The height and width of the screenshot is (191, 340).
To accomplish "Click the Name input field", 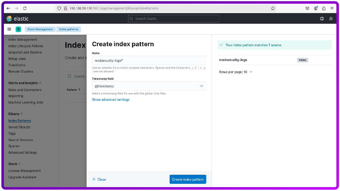I will pos(149,60).
